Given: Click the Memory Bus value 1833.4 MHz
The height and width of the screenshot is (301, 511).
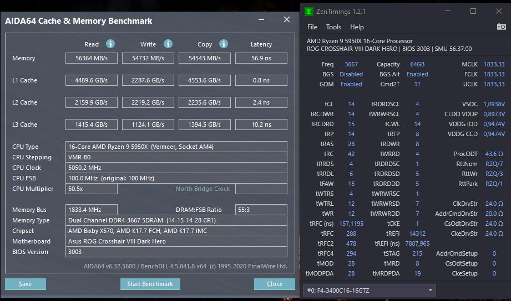Looking at the screenshot, I should [91, 210].
